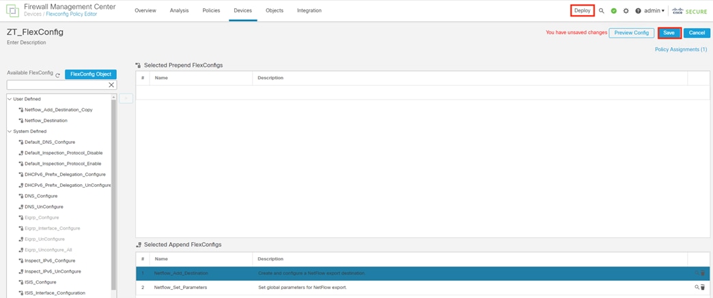Click the Selected Append FlexConfigs header icon
Viewport: 713px width, 298px height.
pos(138,245)
